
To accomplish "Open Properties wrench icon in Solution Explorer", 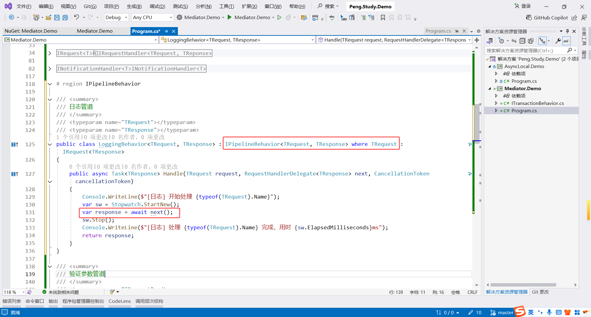I will (558, 41).
